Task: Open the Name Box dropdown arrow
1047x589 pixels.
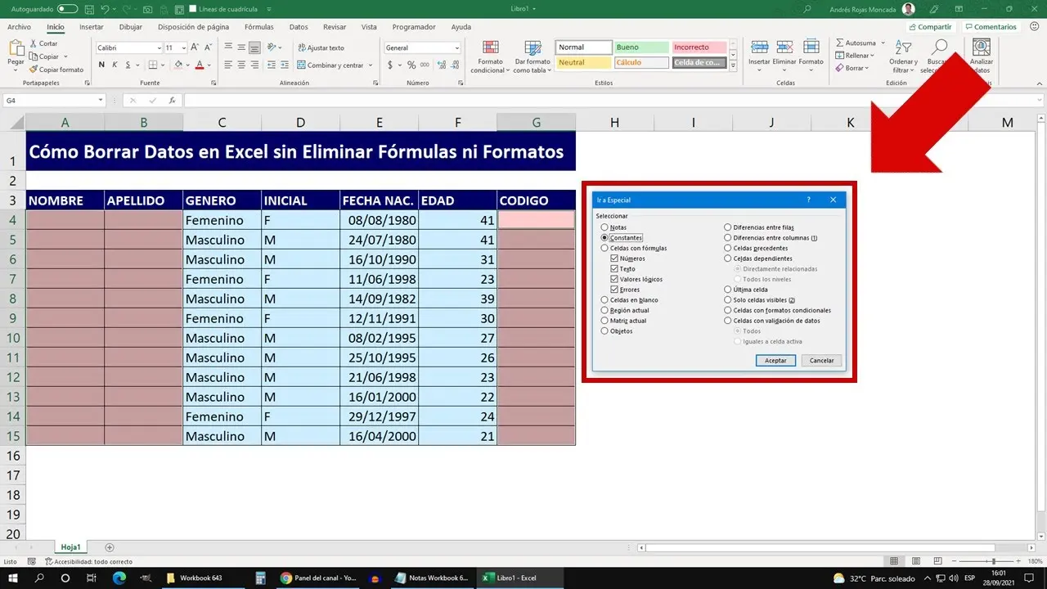Action: 101,101
